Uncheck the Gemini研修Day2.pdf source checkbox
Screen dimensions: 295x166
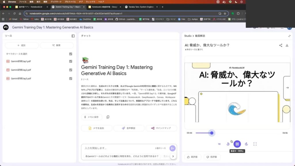point(71,70)
